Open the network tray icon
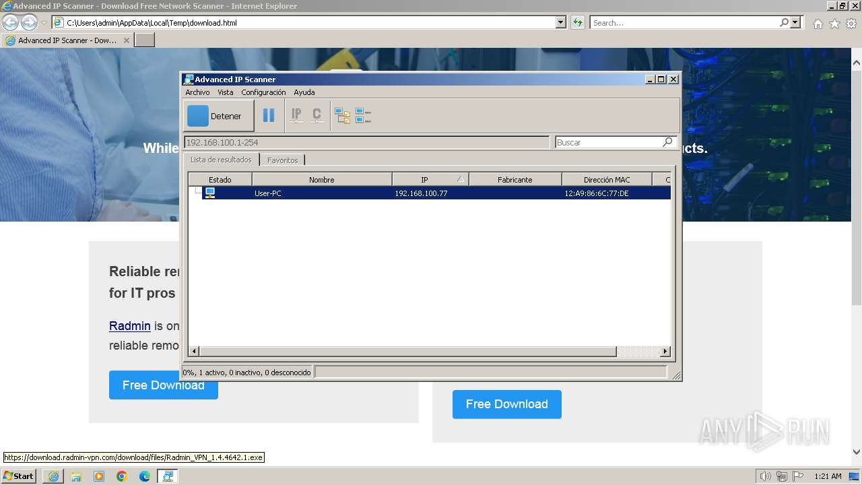 click(x=781, y=476)
